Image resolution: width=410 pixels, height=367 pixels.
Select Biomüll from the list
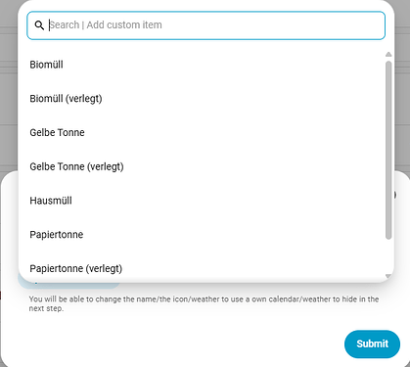[46, 65]
